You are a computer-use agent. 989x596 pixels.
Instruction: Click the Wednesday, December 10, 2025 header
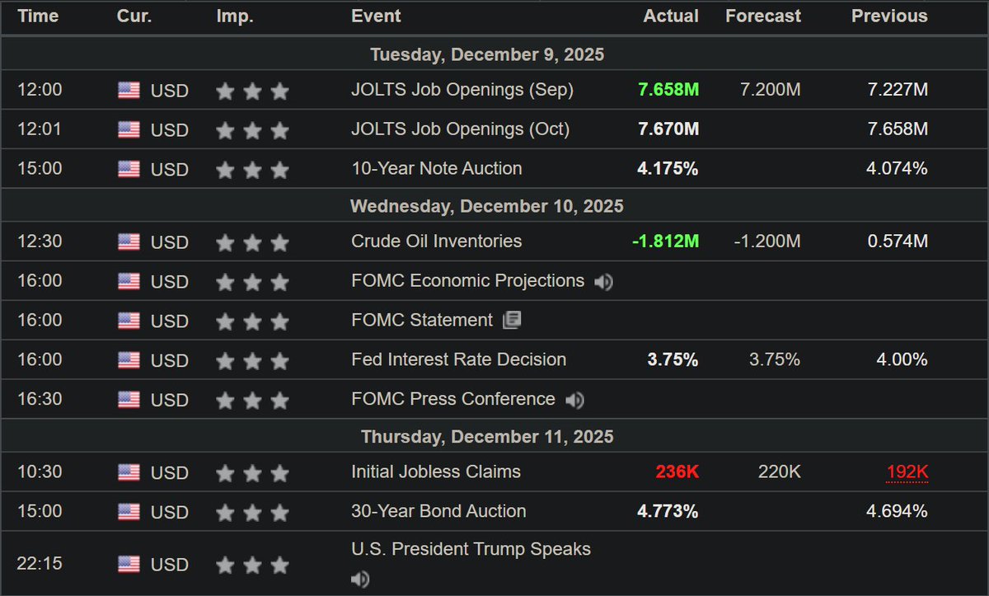487,206
